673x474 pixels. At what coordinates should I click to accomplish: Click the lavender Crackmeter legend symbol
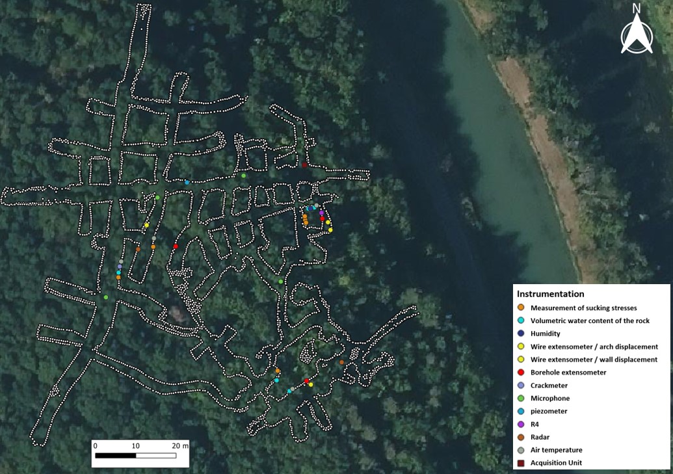tap(521, 386)
